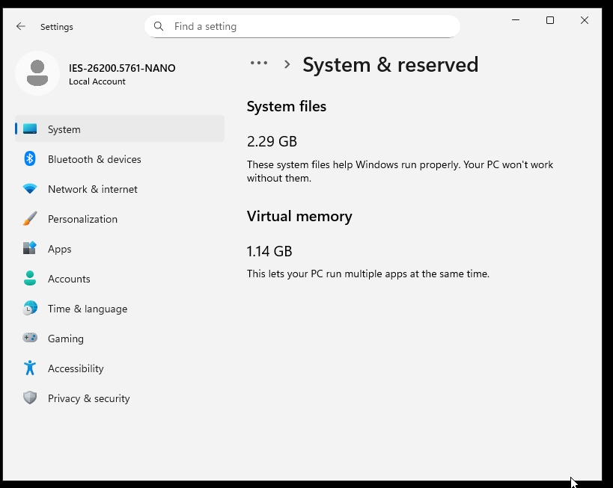Click the Apps tiles icon
This screenshot has width=613, height=488.
click(30, 248)
